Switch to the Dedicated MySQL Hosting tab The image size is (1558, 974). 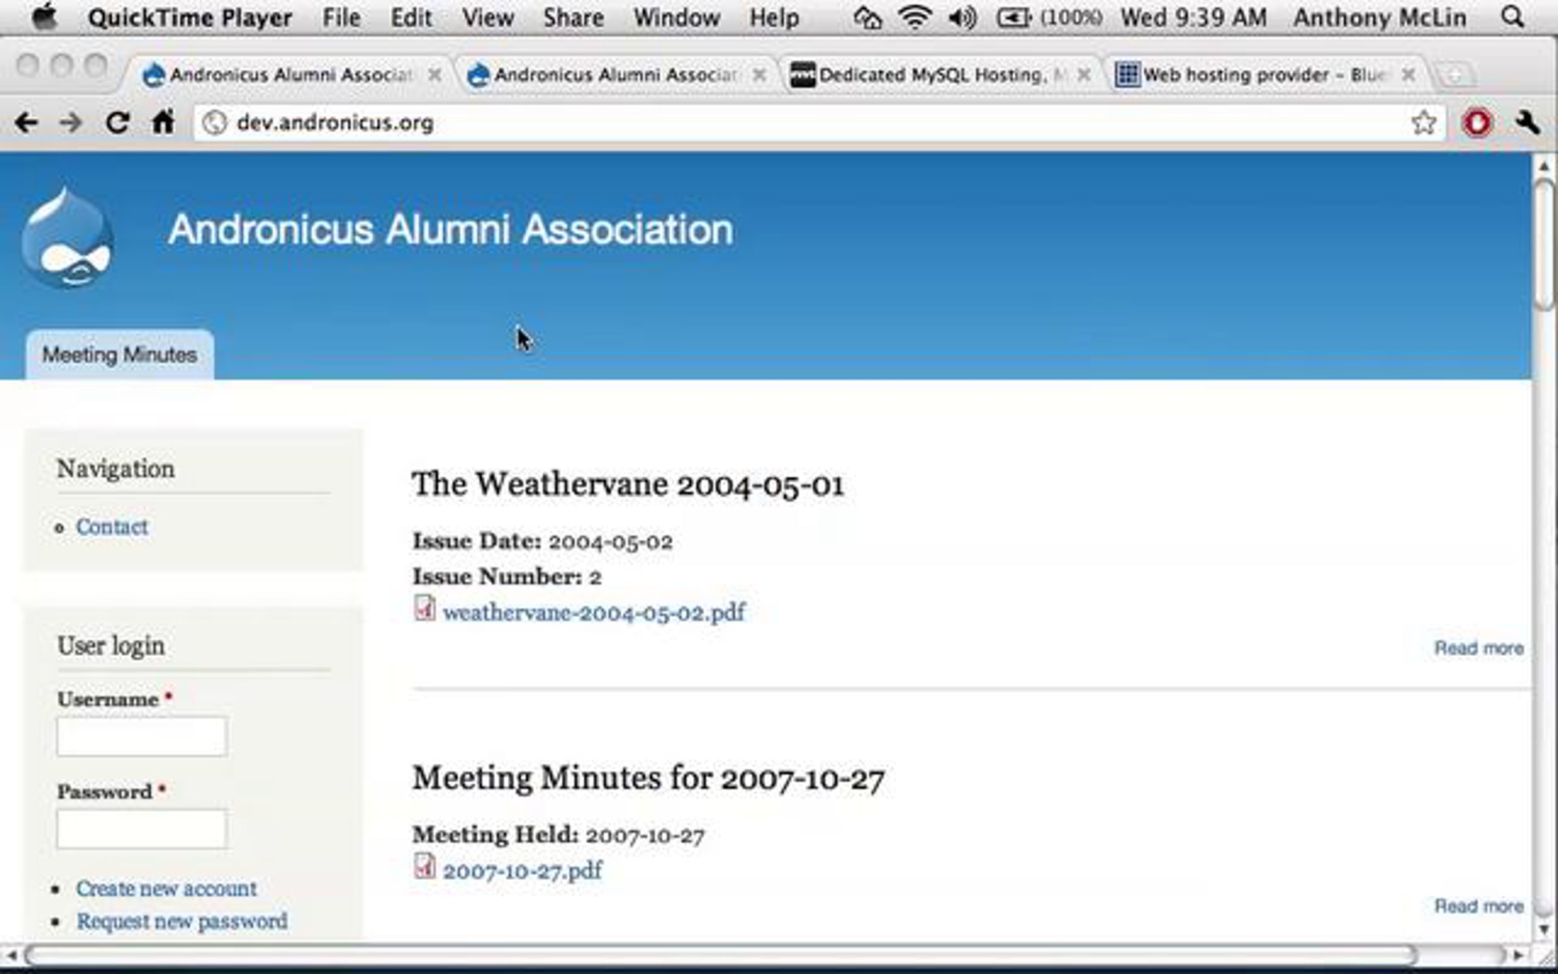933,75
